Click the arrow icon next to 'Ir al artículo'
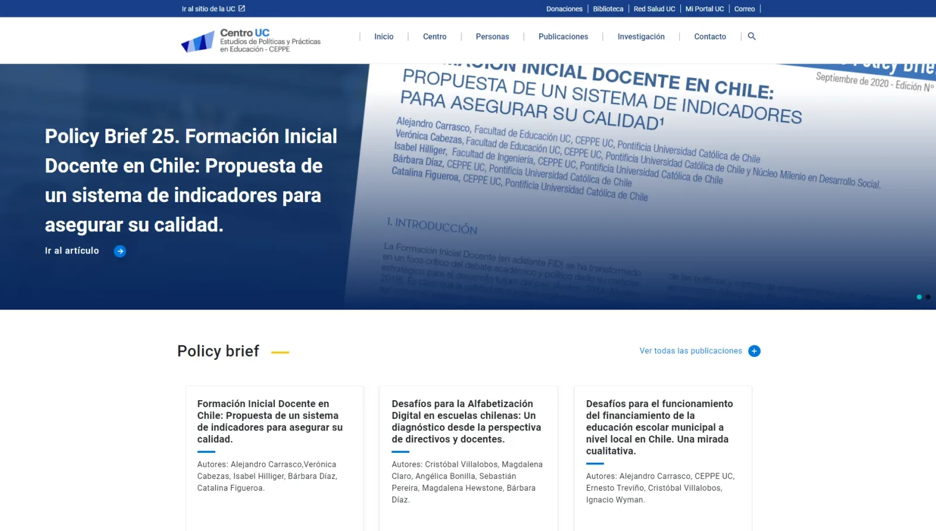Screen dimensions: 936x531 [x=120, y=251]
